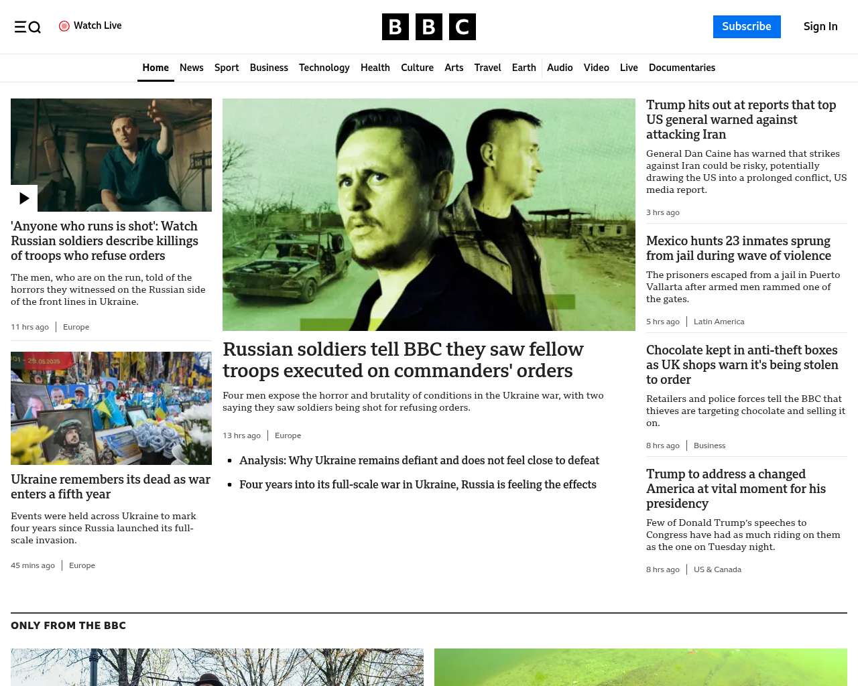858x686 pixels.
Task: Switch to the Audio section
Action: pyautogui.click(x=560, y=68)
